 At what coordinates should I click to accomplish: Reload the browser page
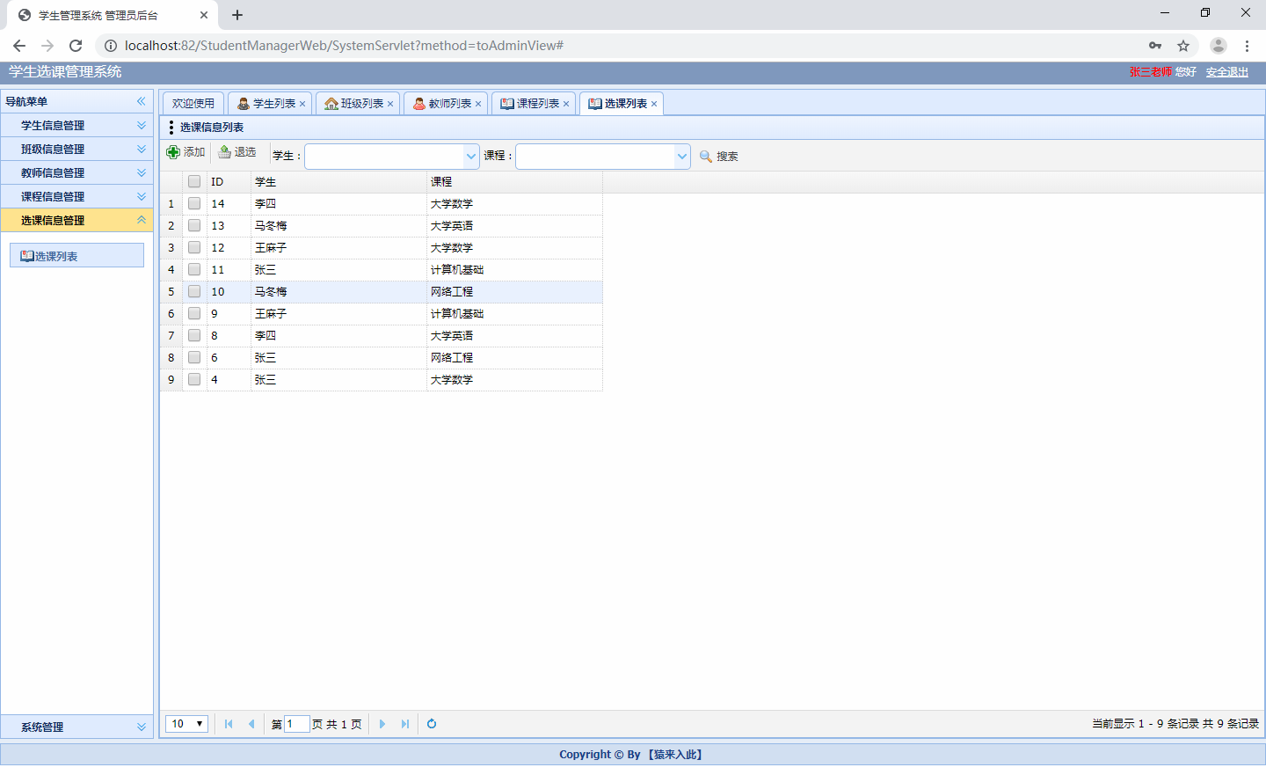point(76,46)
